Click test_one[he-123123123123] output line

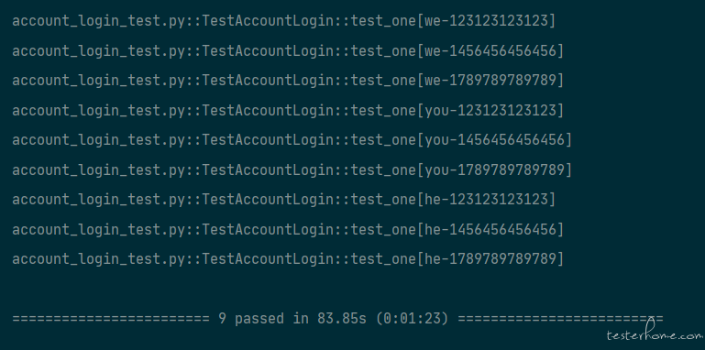pyautogui.click(x=283, y=200)
